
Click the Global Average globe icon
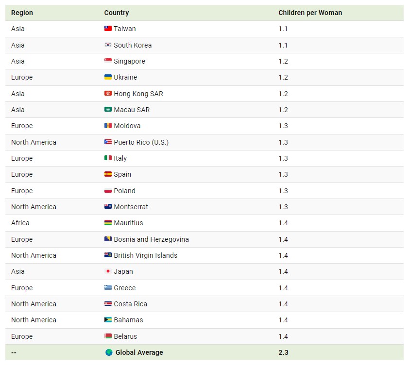click(x=109, y=352)
